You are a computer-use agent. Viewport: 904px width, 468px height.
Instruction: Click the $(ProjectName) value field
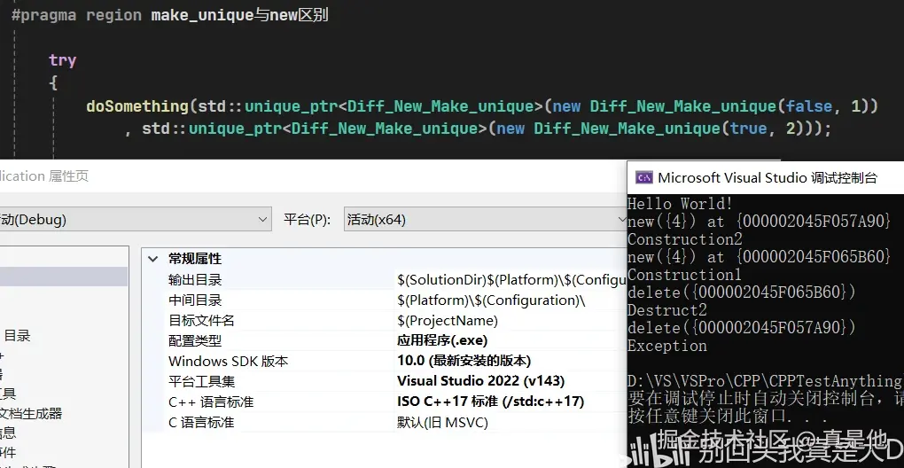point(448,321)
